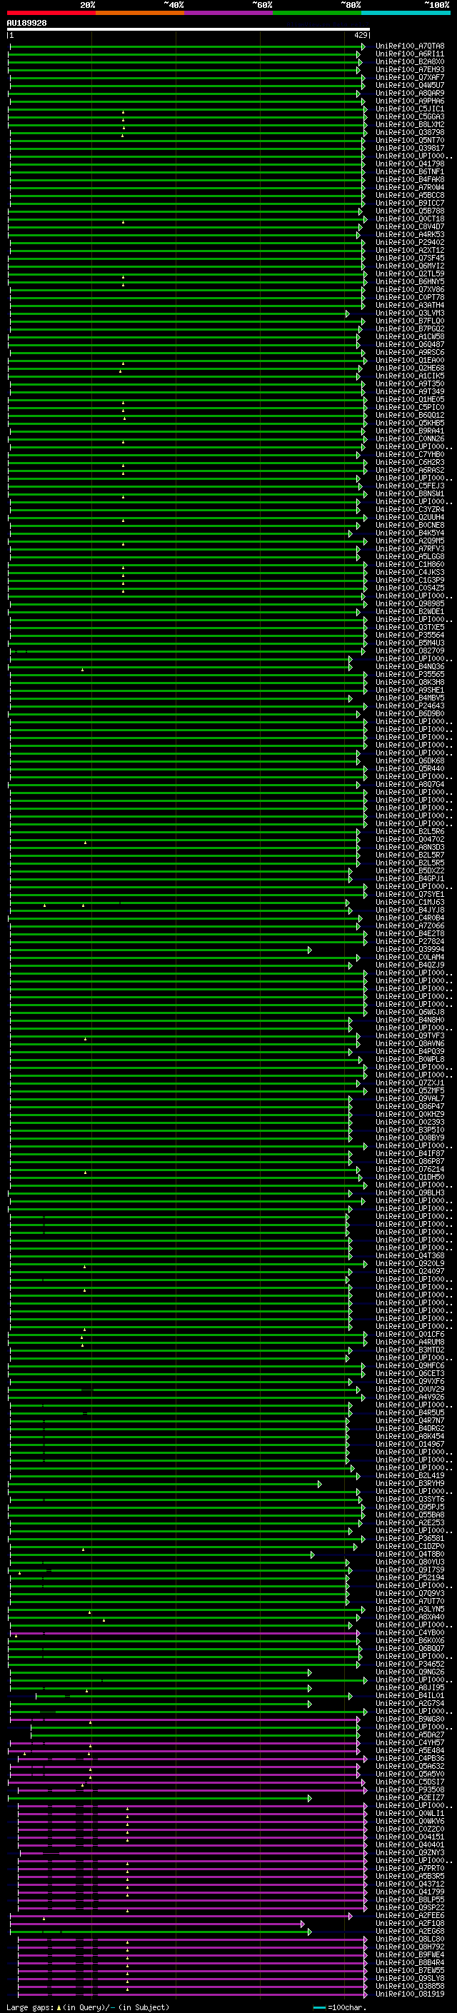The height and width of the screenshot is (2013, 457).
Task: Click the white query sequence bar
Action: tap(189, 30)
